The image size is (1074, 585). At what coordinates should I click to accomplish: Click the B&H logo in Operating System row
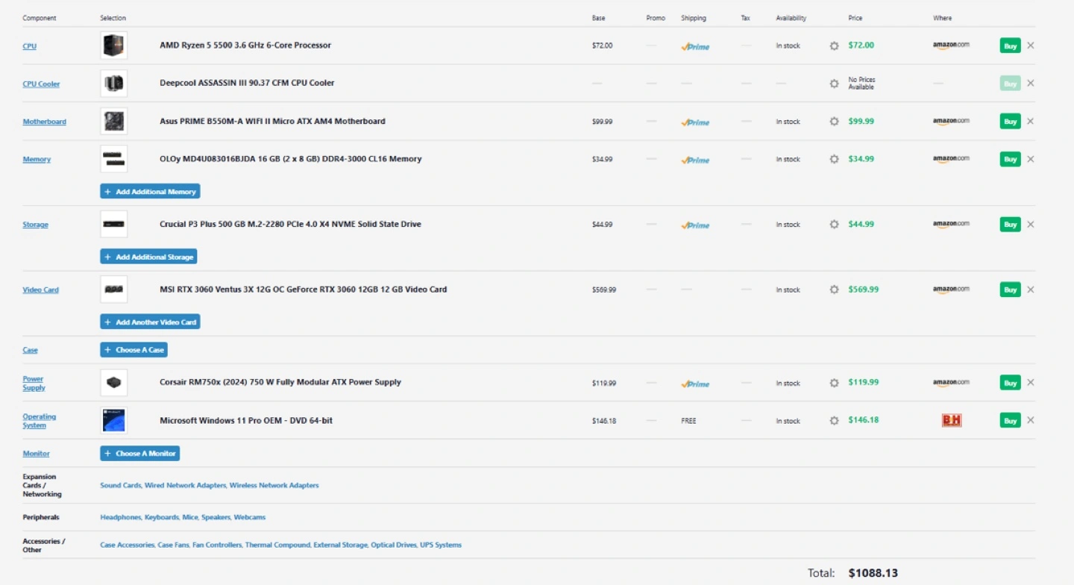coord(952,421)
